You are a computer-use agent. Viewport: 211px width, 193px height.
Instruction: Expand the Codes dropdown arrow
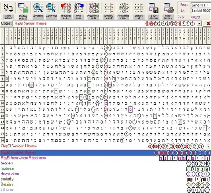(x=199, y=24)
